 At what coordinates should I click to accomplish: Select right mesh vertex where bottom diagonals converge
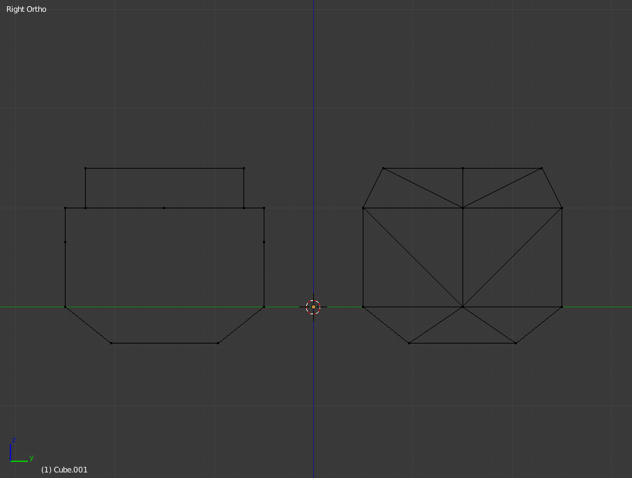click(462, 307)
